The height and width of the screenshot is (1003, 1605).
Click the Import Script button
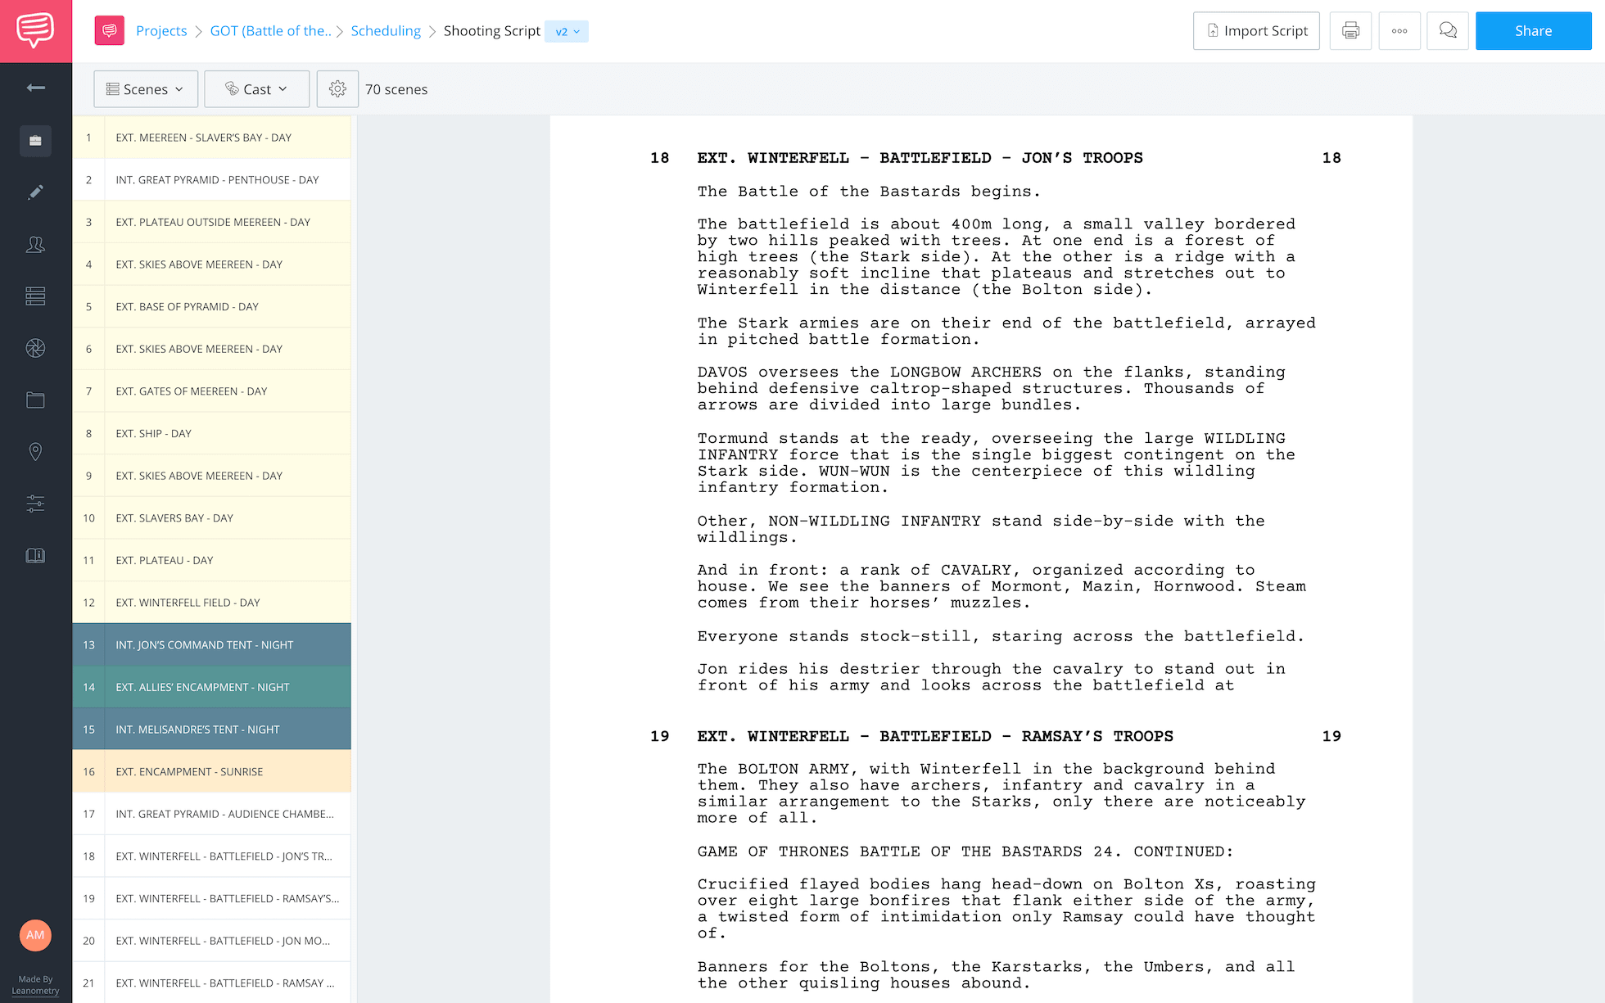[x=1256, y=30]
